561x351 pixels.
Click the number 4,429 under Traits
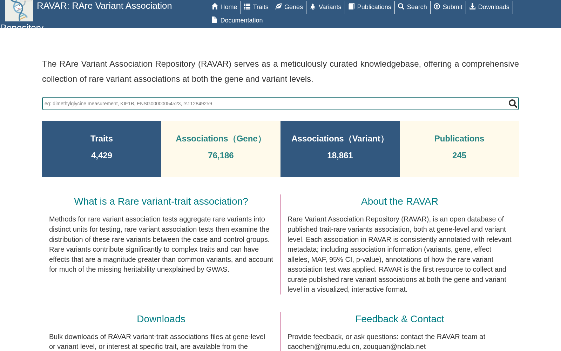[x=102, y=155]
